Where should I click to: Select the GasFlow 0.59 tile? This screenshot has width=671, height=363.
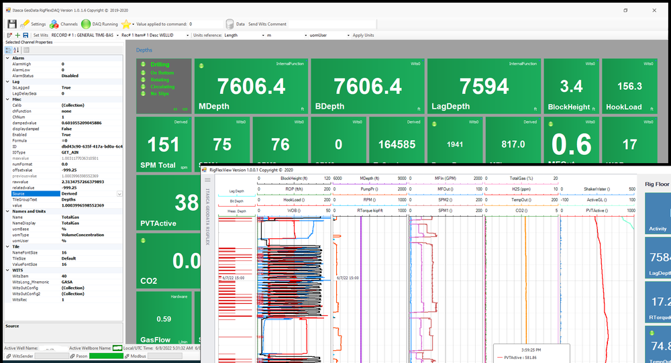tap(164, 319)
